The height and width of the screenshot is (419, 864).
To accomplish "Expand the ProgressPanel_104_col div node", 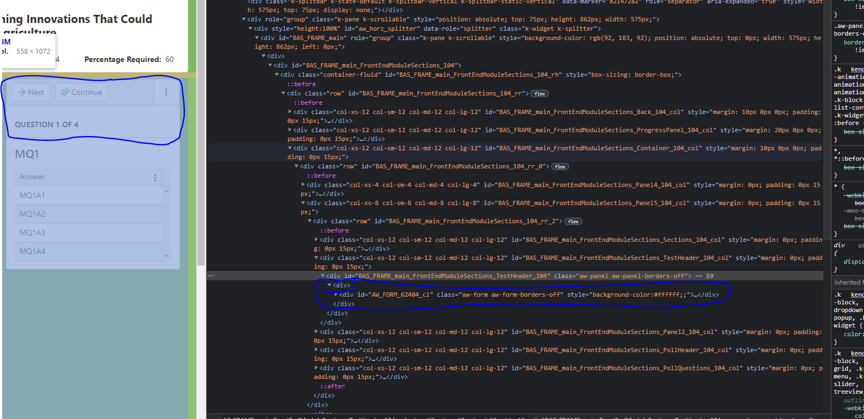I will coord(290,130).
